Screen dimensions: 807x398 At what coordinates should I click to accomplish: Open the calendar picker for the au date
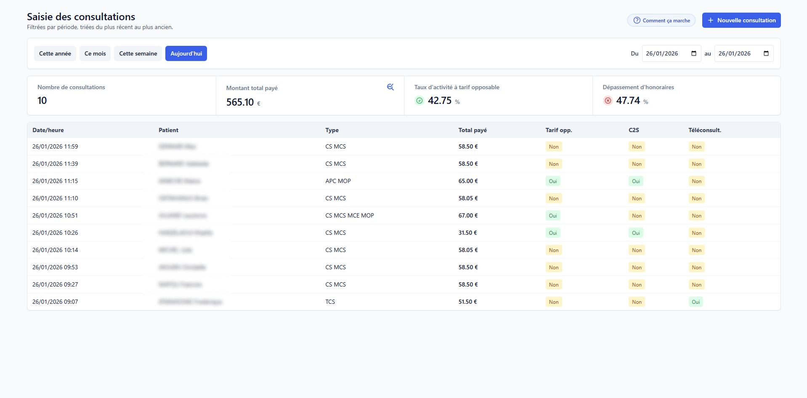(x=766, y=53)
